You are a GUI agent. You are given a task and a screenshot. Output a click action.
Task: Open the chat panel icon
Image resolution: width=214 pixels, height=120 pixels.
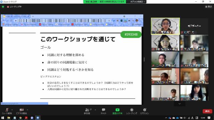[x=103, y=111]
